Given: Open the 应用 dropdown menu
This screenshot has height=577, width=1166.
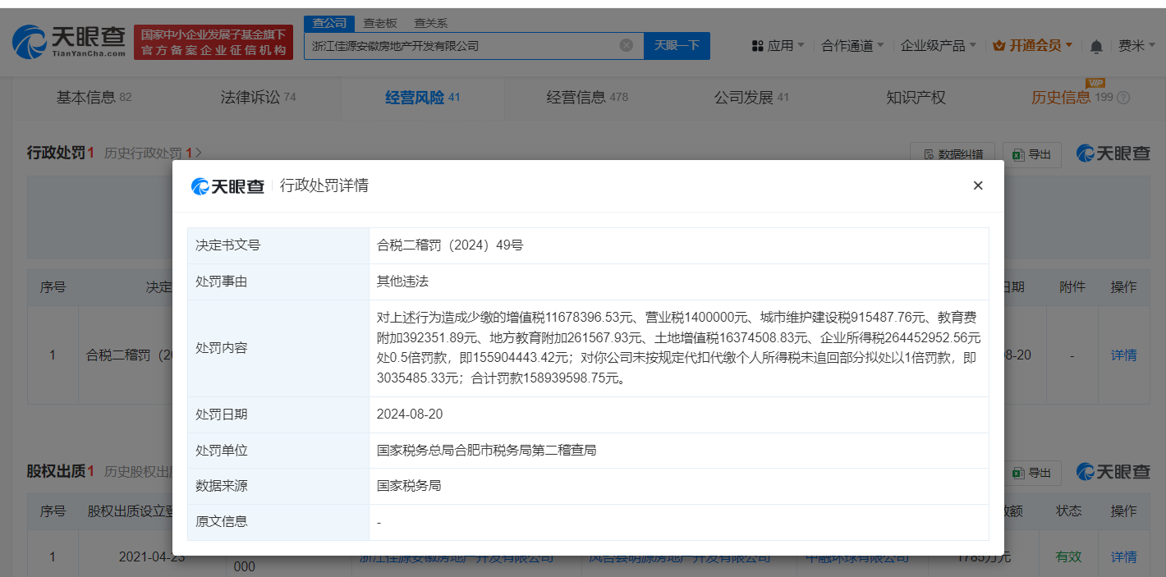Looking at the screenshot, I should [x=776, y=46].
